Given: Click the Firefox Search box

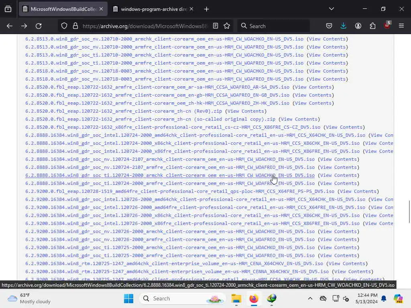Looking at the screenshot, I should 273,26.
